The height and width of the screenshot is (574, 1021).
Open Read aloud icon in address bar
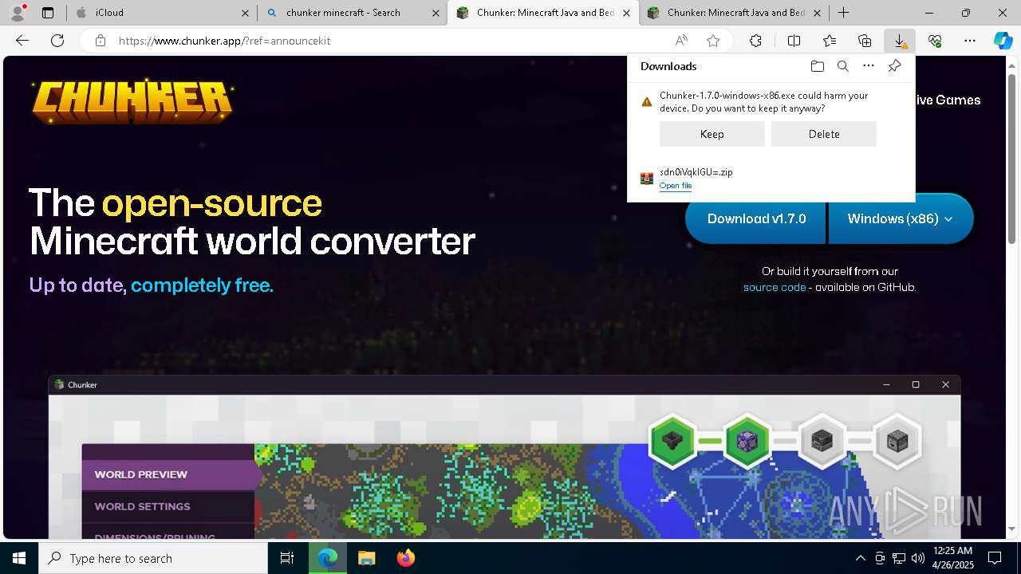pyautogui.click(x=681, y=41)
